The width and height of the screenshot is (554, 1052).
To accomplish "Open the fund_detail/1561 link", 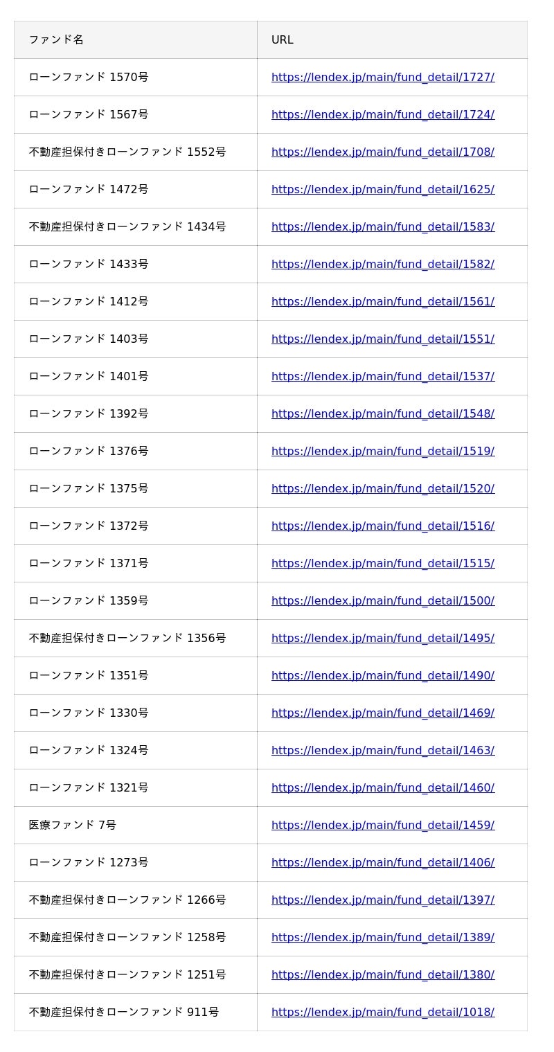I will pyautogui.click(x=382, y=302).
